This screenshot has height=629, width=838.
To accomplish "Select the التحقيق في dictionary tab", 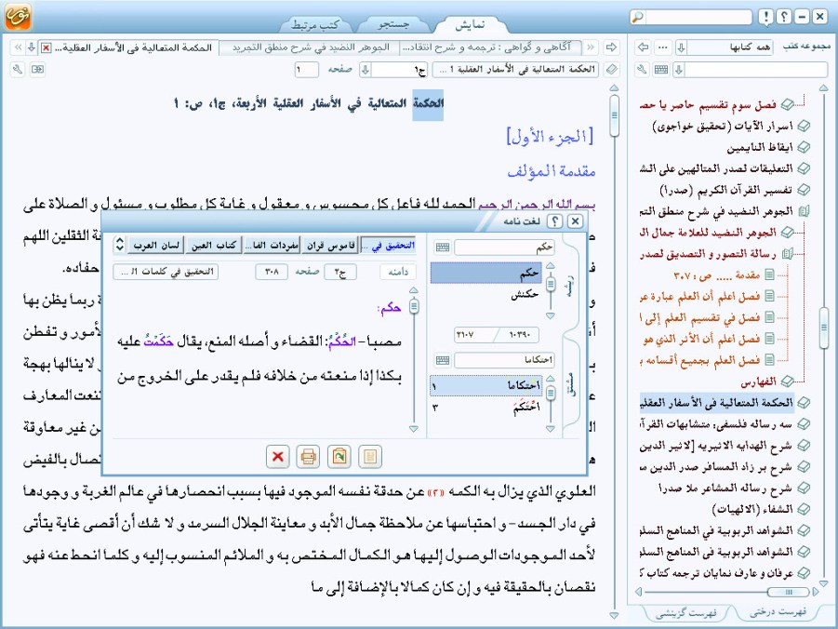I will pos(389,246).
